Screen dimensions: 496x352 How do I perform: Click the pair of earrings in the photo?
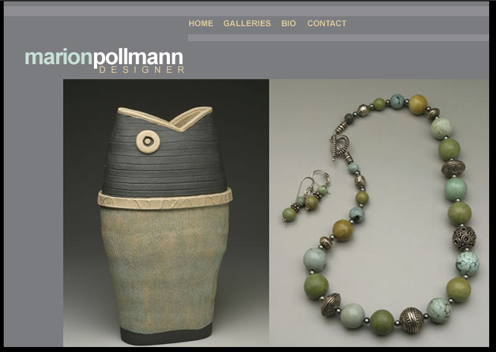306,196
